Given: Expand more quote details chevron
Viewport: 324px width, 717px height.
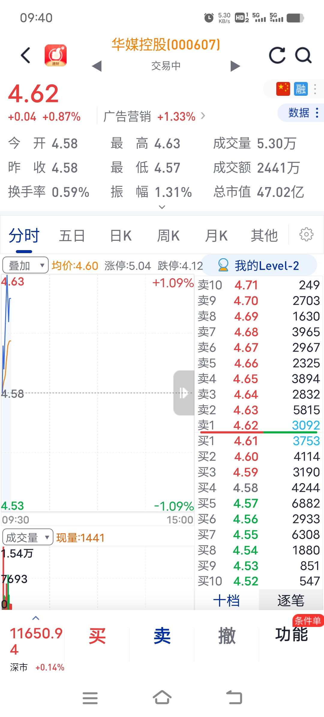Looking at the screenshot, I should click(162, 207).
